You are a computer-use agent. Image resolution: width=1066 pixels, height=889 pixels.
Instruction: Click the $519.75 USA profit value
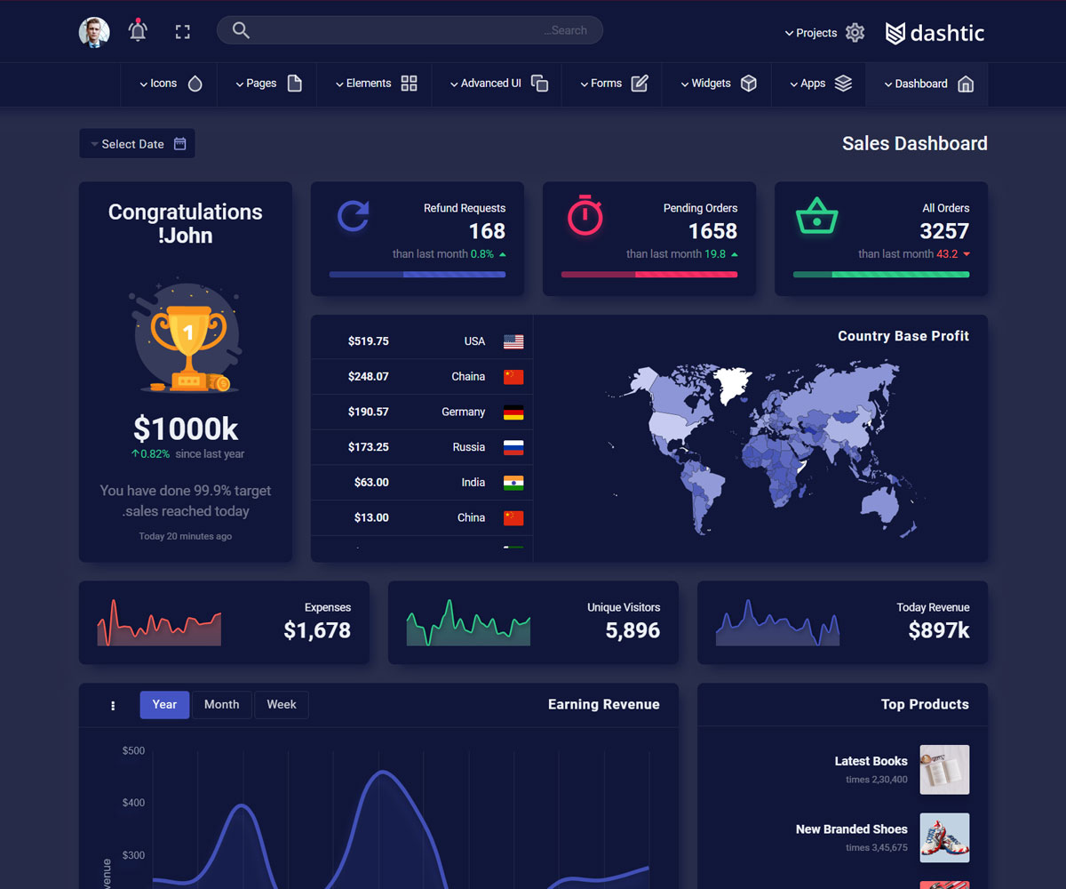pyautogui.click(x=369, y=341)
